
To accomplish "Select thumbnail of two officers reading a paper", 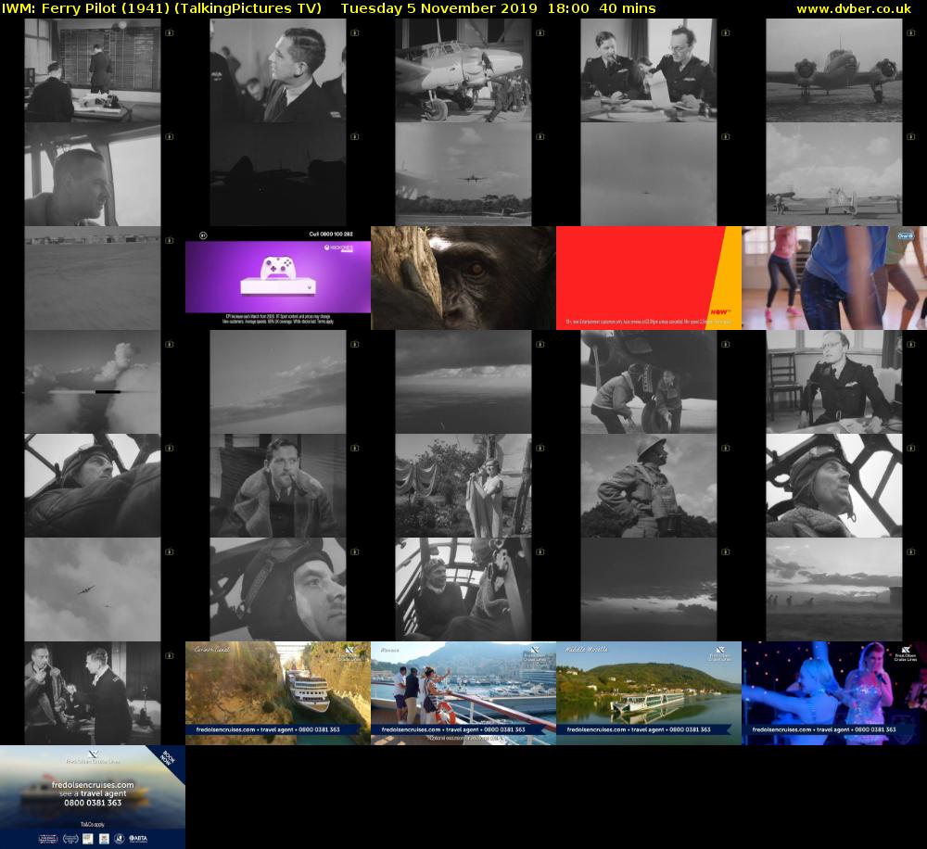I will (x=649, y=70).
